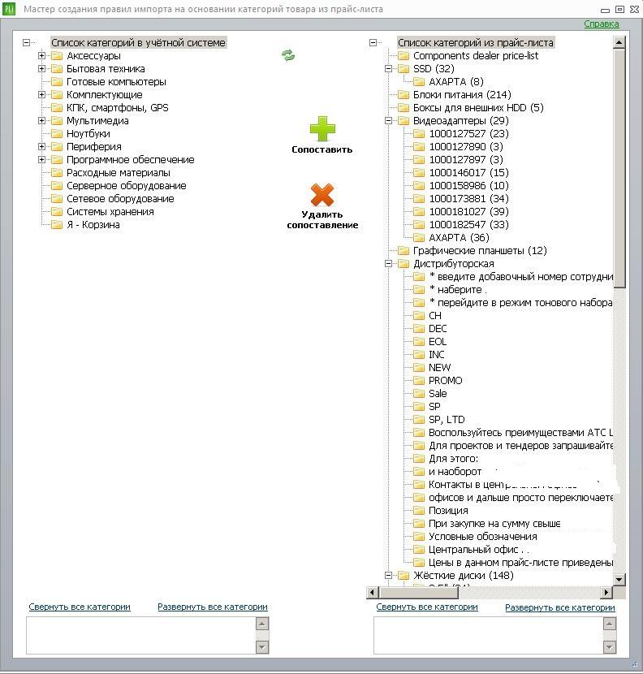Image resolution: width=643 pixels, height=674 pixels.
Task: Click the price-list horizontal scrollbar right arrow
Action: (x=606, y=592)
